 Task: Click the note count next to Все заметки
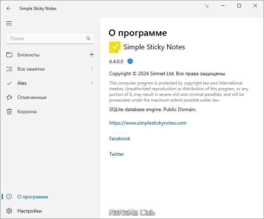(x=92, y=69)
